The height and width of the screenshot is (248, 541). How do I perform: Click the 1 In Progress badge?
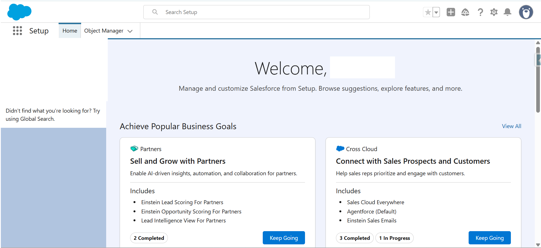click(x=394, y=238)
